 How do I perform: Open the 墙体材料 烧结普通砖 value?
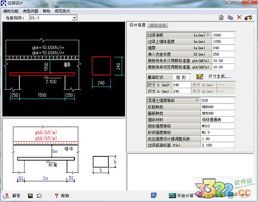pyautogui.click(x=217, y=120)
